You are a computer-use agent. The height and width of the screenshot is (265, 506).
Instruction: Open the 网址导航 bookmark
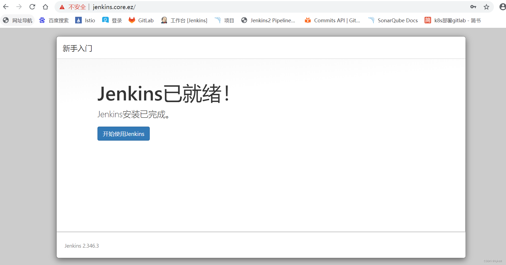[18, 20]
